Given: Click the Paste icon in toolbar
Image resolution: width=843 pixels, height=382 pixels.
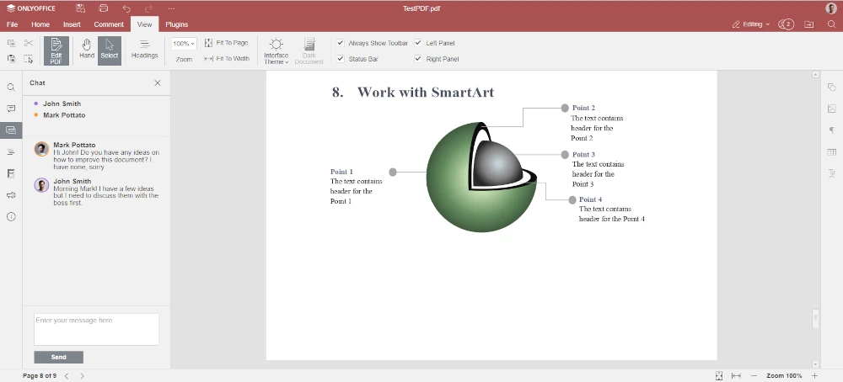Looking at the screenshot, I should tap(11, 59).
